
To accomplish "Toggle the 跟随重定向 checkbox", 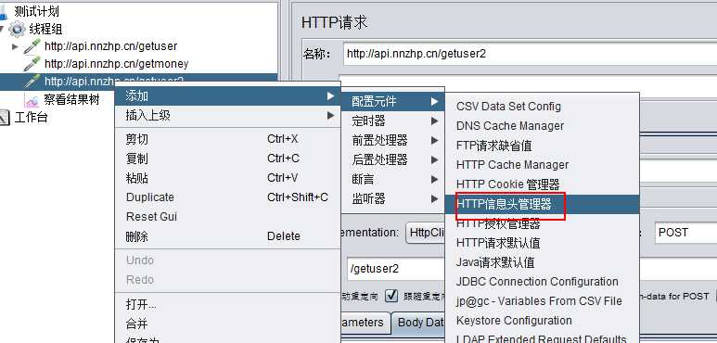I will pos(391,296).
